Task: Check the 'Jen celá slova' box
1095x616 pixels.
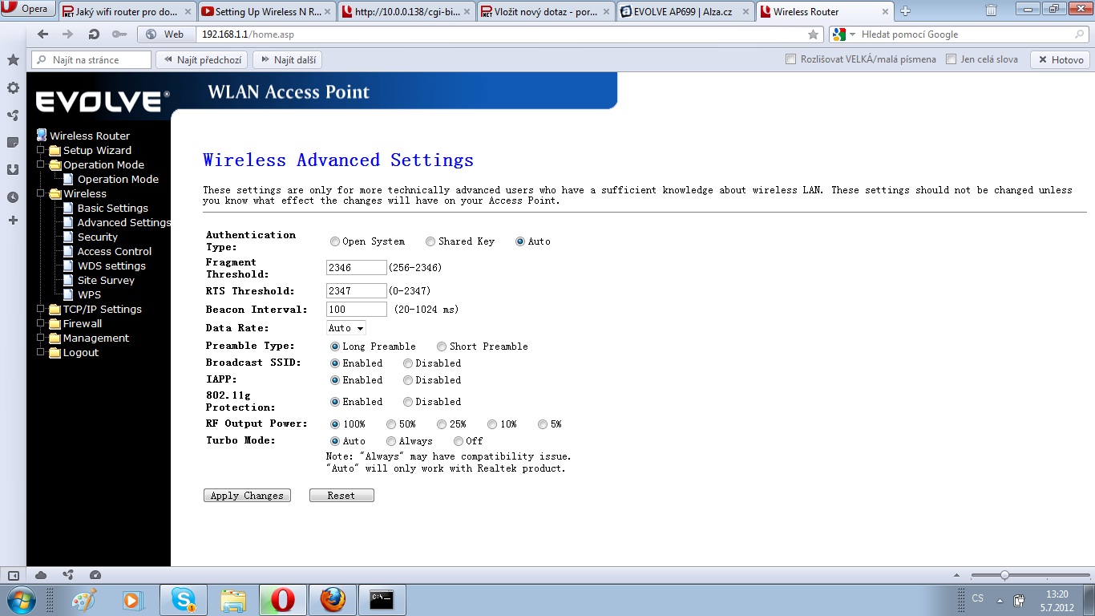Action: point(952,59)
